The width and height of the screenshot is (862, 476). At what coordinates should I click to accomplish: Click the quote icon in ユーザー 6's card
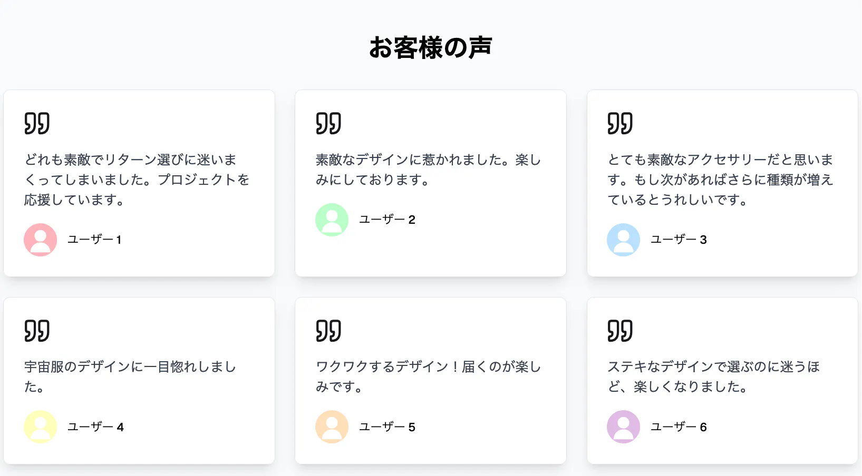[x=620, y=331]
